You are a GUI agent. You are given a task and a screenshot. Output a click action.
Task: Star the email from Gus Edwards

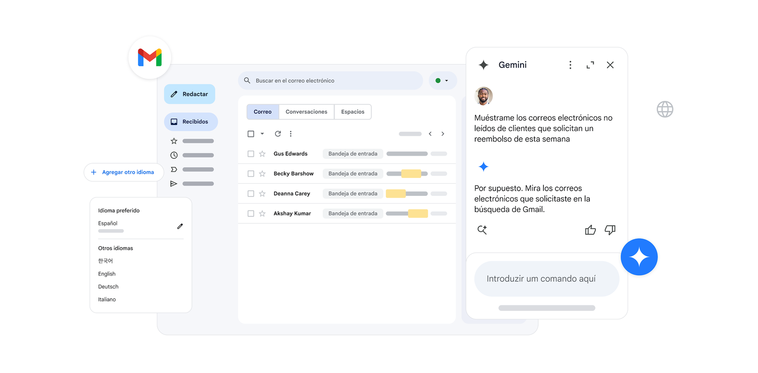pos(262,154)
